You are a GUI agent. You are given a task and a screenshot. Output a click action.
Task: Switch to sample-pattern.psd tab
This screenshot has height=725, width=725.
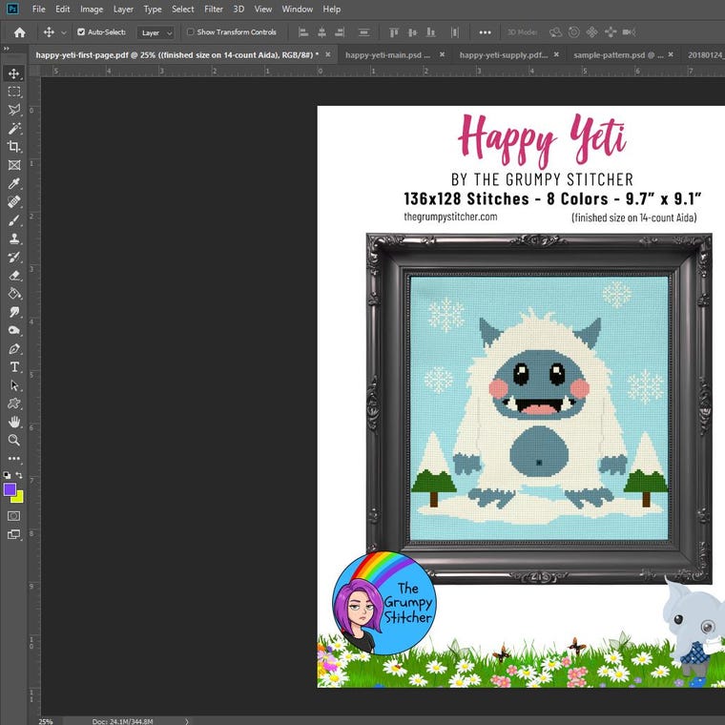point(618,54)
